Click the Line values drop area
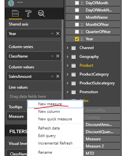122x156 pixels. coord(34,96)
